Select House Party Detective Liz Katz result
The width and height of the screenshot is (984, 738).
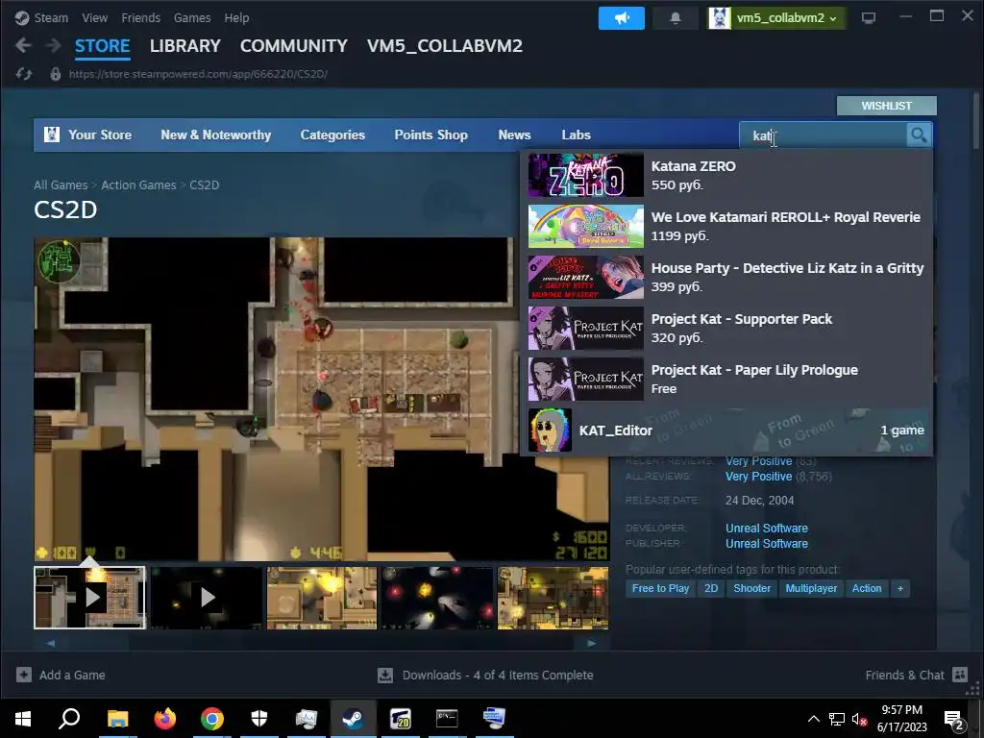tap(726, 278)
